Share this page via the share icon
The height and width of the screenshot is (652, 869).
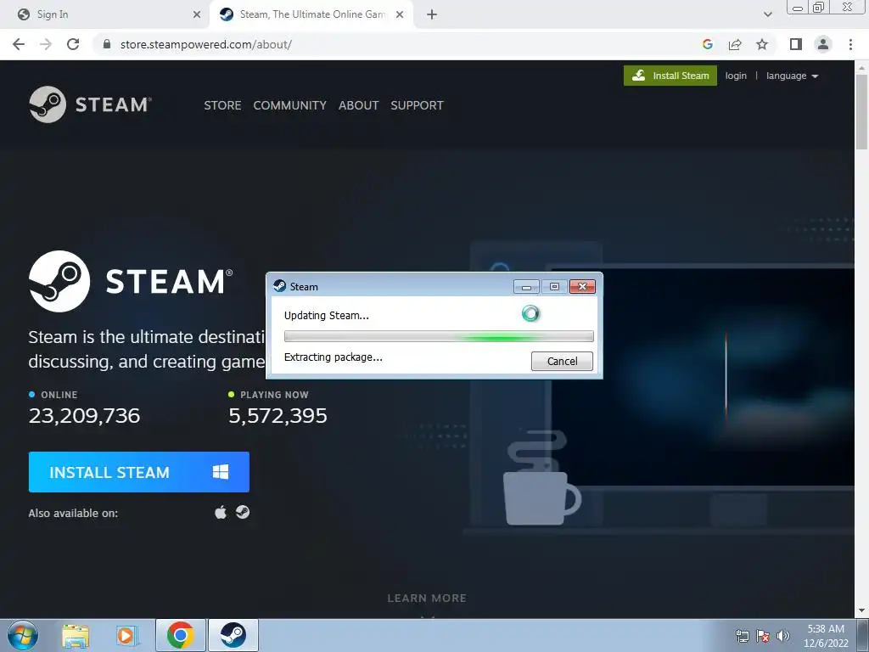735,44
